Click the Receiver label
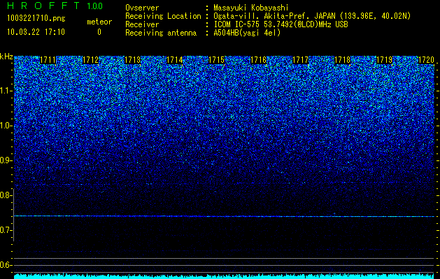440x279 pixels. [x=142, y=24]
